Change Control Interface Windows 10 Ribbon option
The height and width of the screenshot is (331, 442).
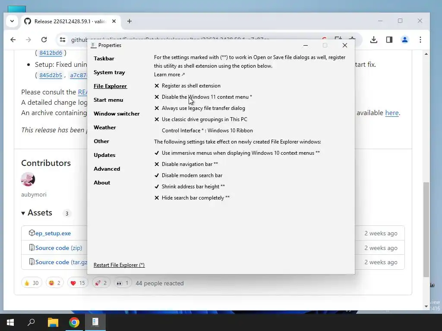point(207,131)
